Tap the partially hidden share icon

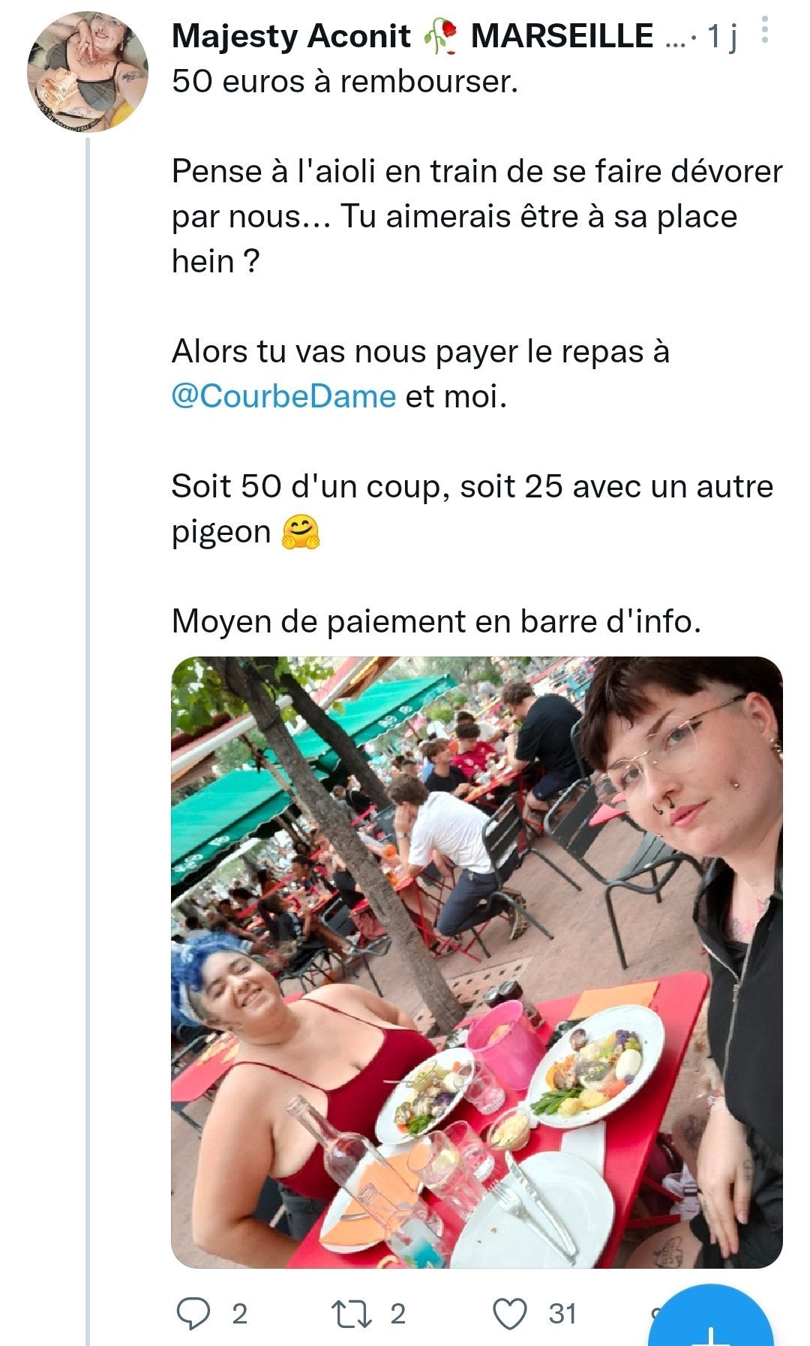pos(654,1314)
